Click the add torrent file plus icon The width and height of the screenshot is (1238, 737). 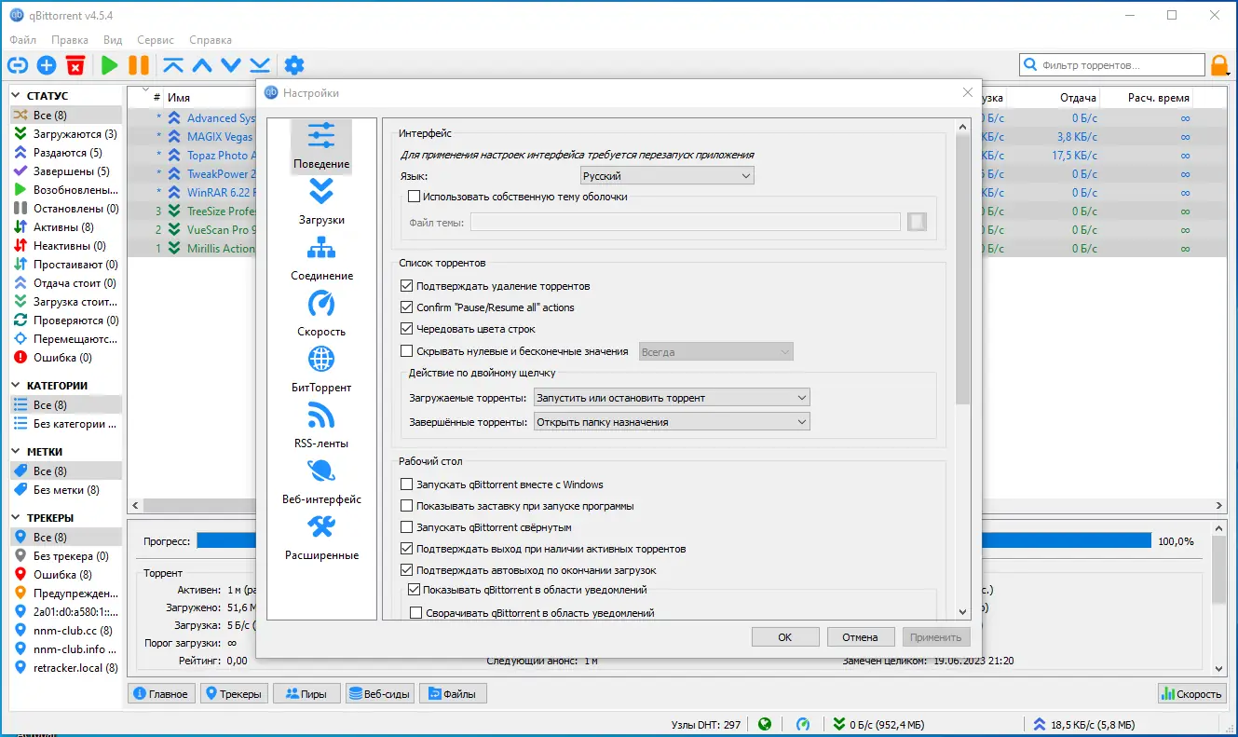47,65
